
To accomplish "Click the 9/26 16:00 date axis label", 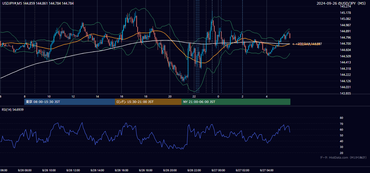I will pyautogui.click(x=122, y=170).
